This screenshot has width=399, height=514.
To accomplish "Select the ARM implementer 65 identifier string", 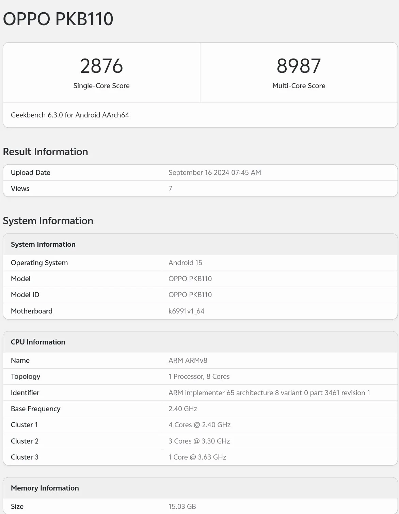I will (x=269, y=393).
